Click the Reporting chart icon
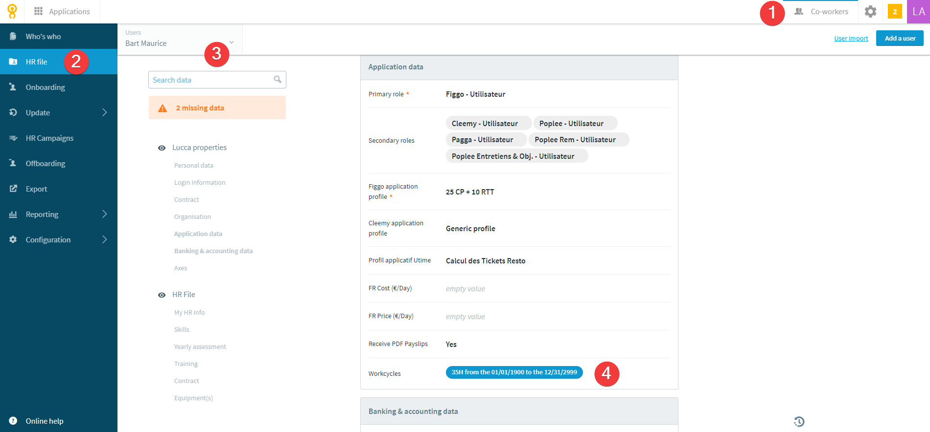This screenshot has height=432, width=930. [x=13, y=214]
